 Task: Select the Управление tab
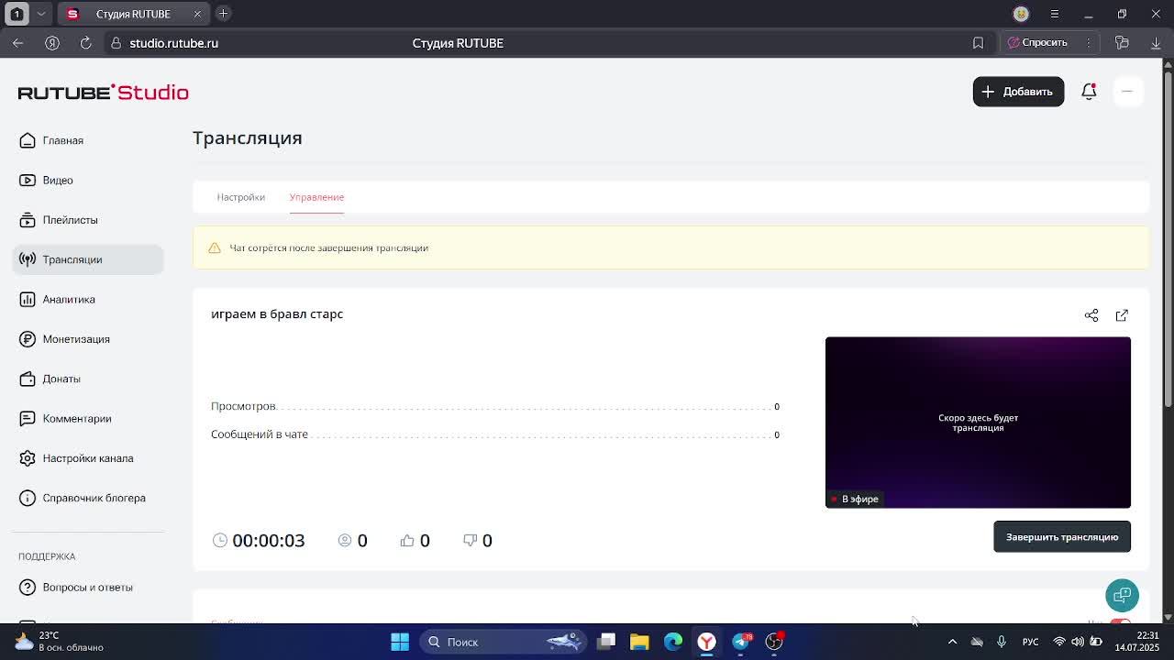[316, 197]
